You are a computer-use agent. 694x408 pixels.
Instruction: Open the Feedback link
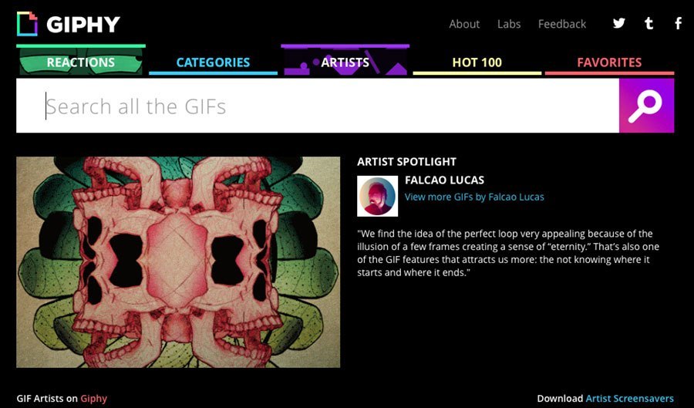click(562, 24)
